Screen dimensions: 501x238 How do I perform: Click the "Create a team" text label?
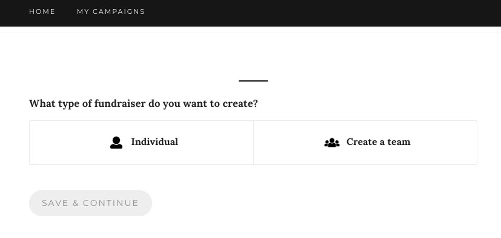[x=378, y=142]
